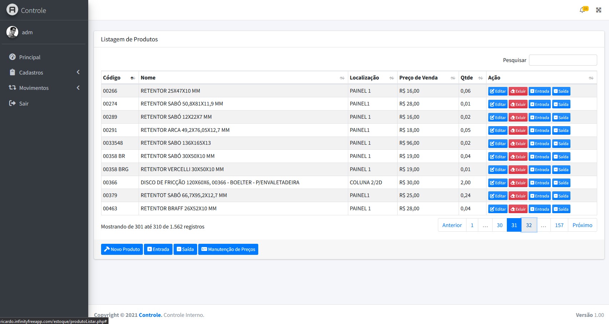This screenshot has height=324, width=609.
Task: Expand the Cadastros sidebar menu
Action: click(31, 72)
